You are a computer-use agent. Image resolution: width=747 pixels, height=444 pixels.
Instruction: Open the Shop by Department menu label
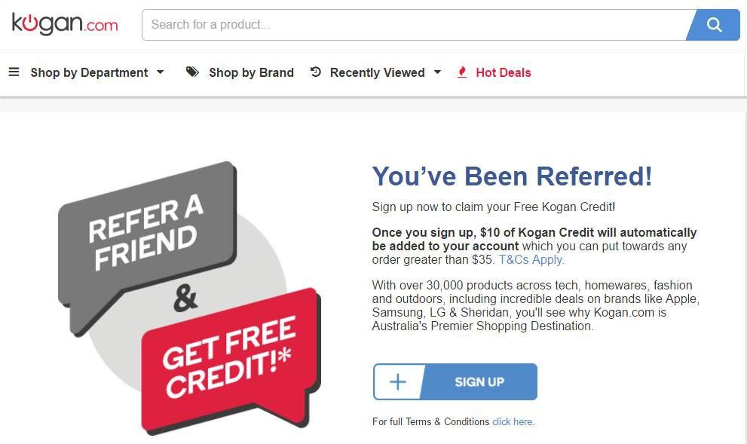(89, 72)
